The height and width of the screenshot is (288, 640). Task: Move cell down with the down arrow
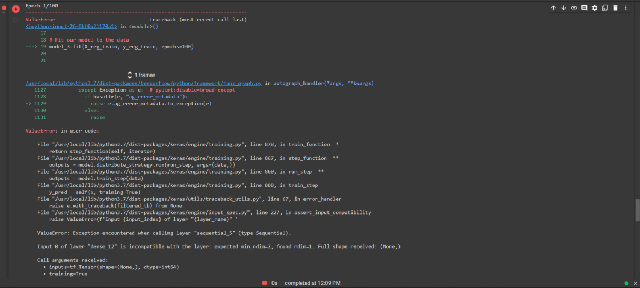(563, 8)
